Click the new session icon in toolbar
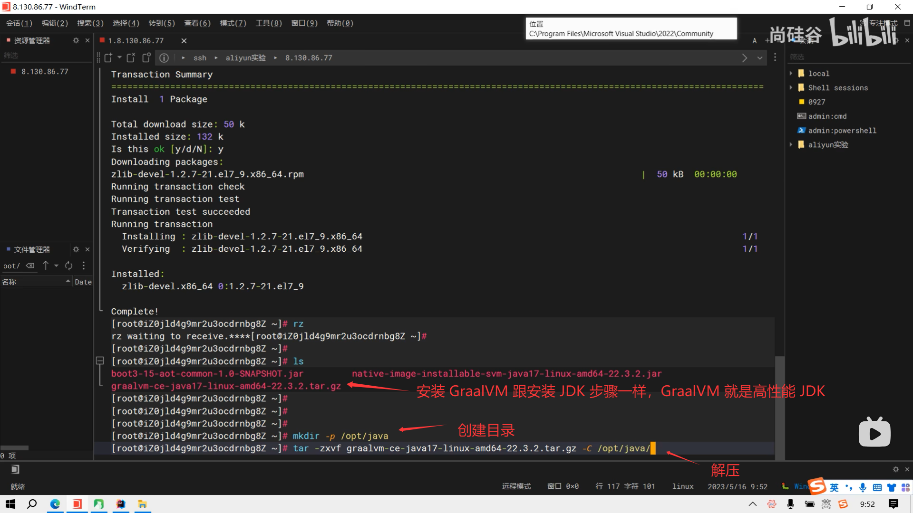913x513 pixels. point(108,57)
